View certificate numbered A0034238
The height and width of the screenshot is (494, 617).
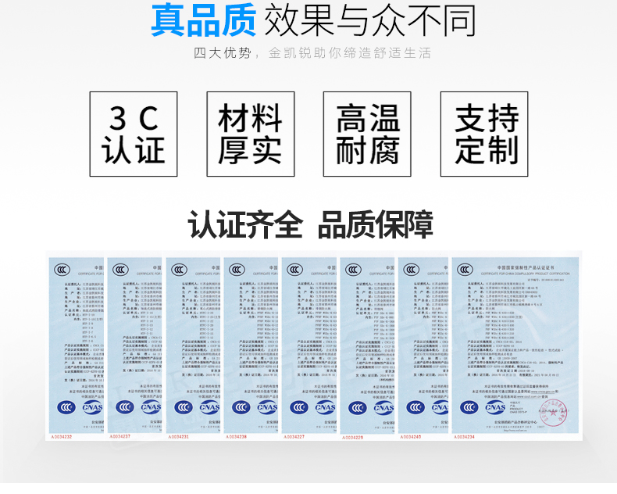[251, 344]
